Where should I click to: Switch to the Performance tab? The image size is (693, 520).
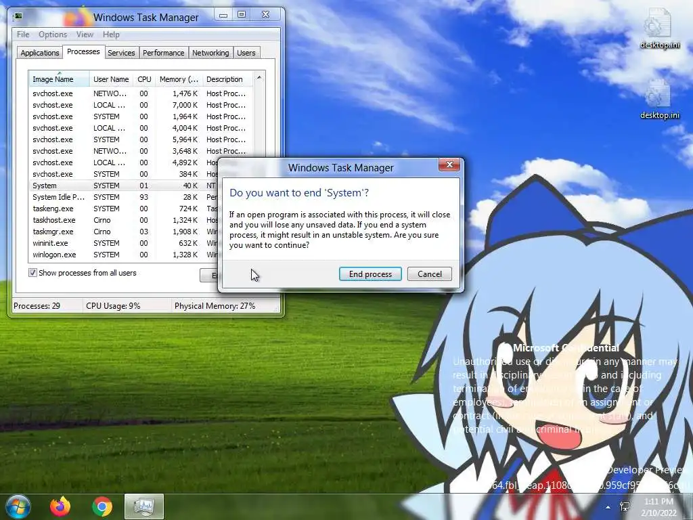pyautogui.click(x=164, y=53)
